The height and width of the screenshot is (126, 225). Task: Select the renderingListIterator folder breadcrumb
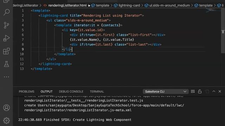[x=26, y=6]
